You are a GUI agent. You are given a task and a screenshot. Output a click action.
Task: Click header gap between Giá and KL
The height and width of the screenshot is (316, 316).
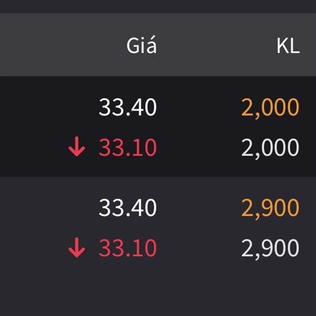[216, 46]
